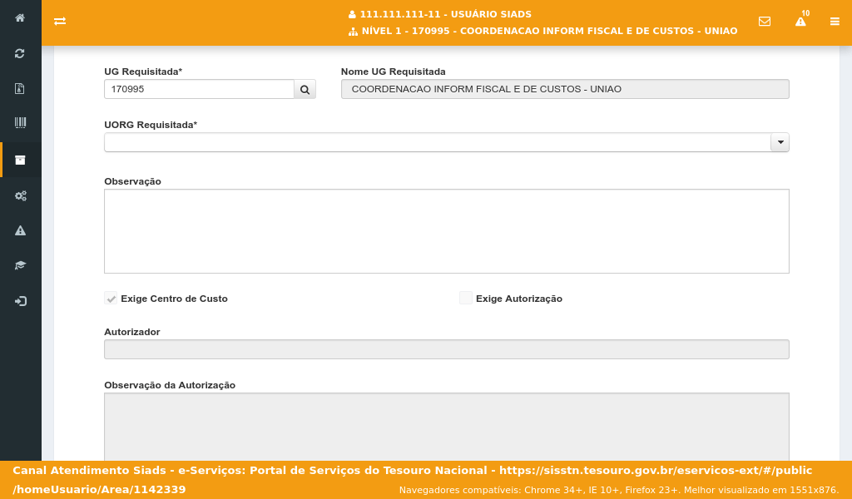
Task: Open the gears settings sidebar icon
Action: [x=20, y=195]
